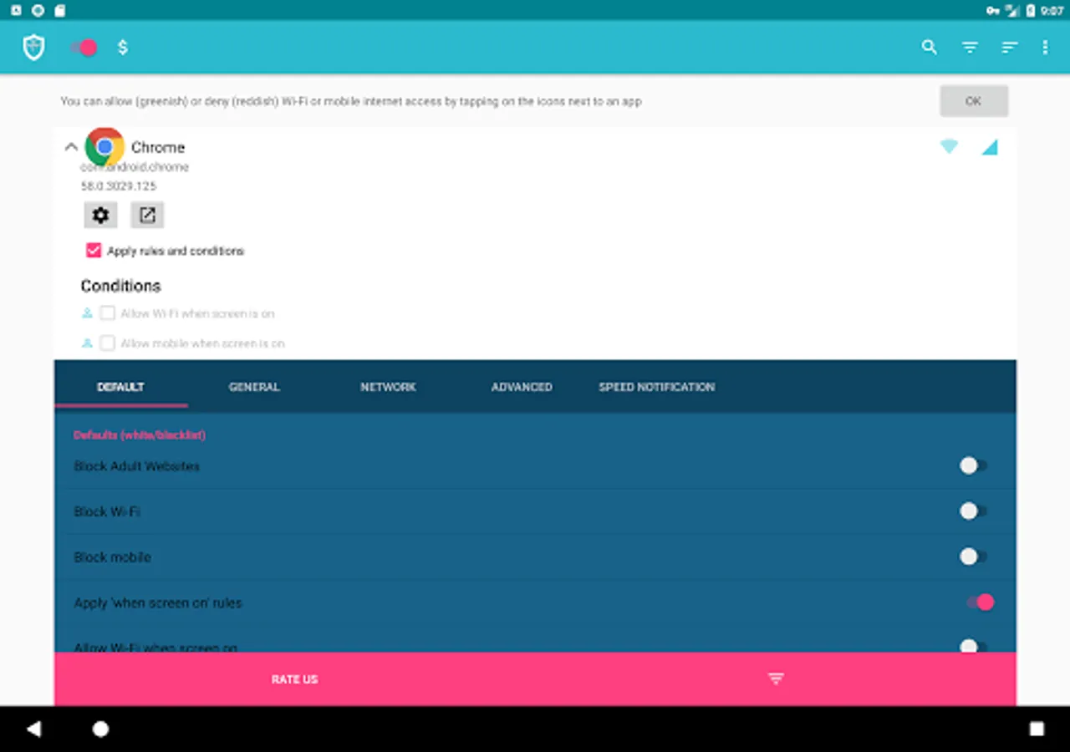Tap the Android back navigation button

pos(33,729)
